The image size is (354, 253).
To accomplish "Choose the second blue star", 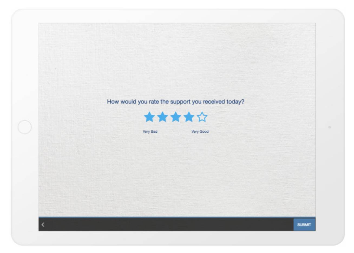I will [x=162, y=117].
